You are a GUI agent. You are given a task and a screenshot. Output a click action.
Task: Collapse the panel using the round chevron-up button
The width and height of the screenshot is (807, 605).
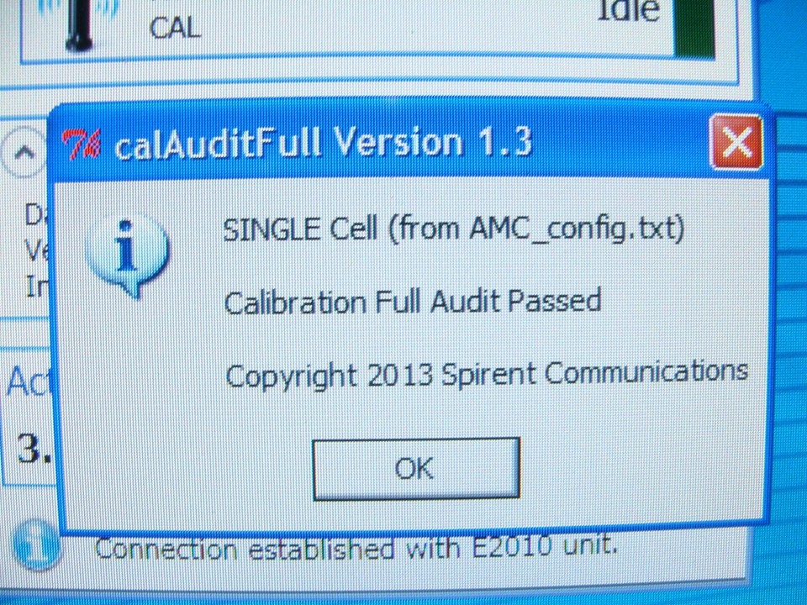click(x=23, y=152)
